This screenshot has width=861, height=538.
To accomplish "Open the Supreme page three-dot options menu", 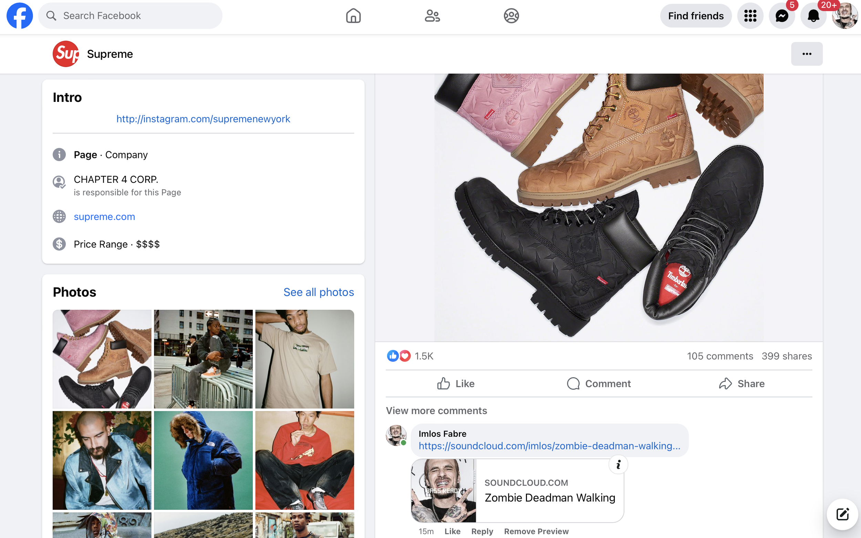I will click(807, 54).
